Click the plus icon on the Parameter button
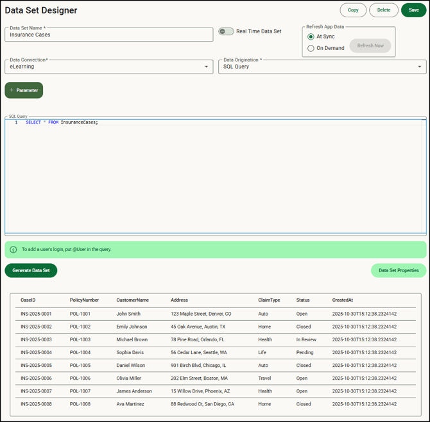Image resolution: width=430 pixels, height=422 pixels. point(12,90)
